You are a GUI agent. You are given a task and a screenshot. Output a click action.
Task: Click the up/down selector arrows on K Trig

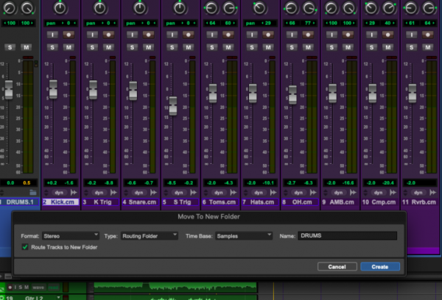[86, 193]
